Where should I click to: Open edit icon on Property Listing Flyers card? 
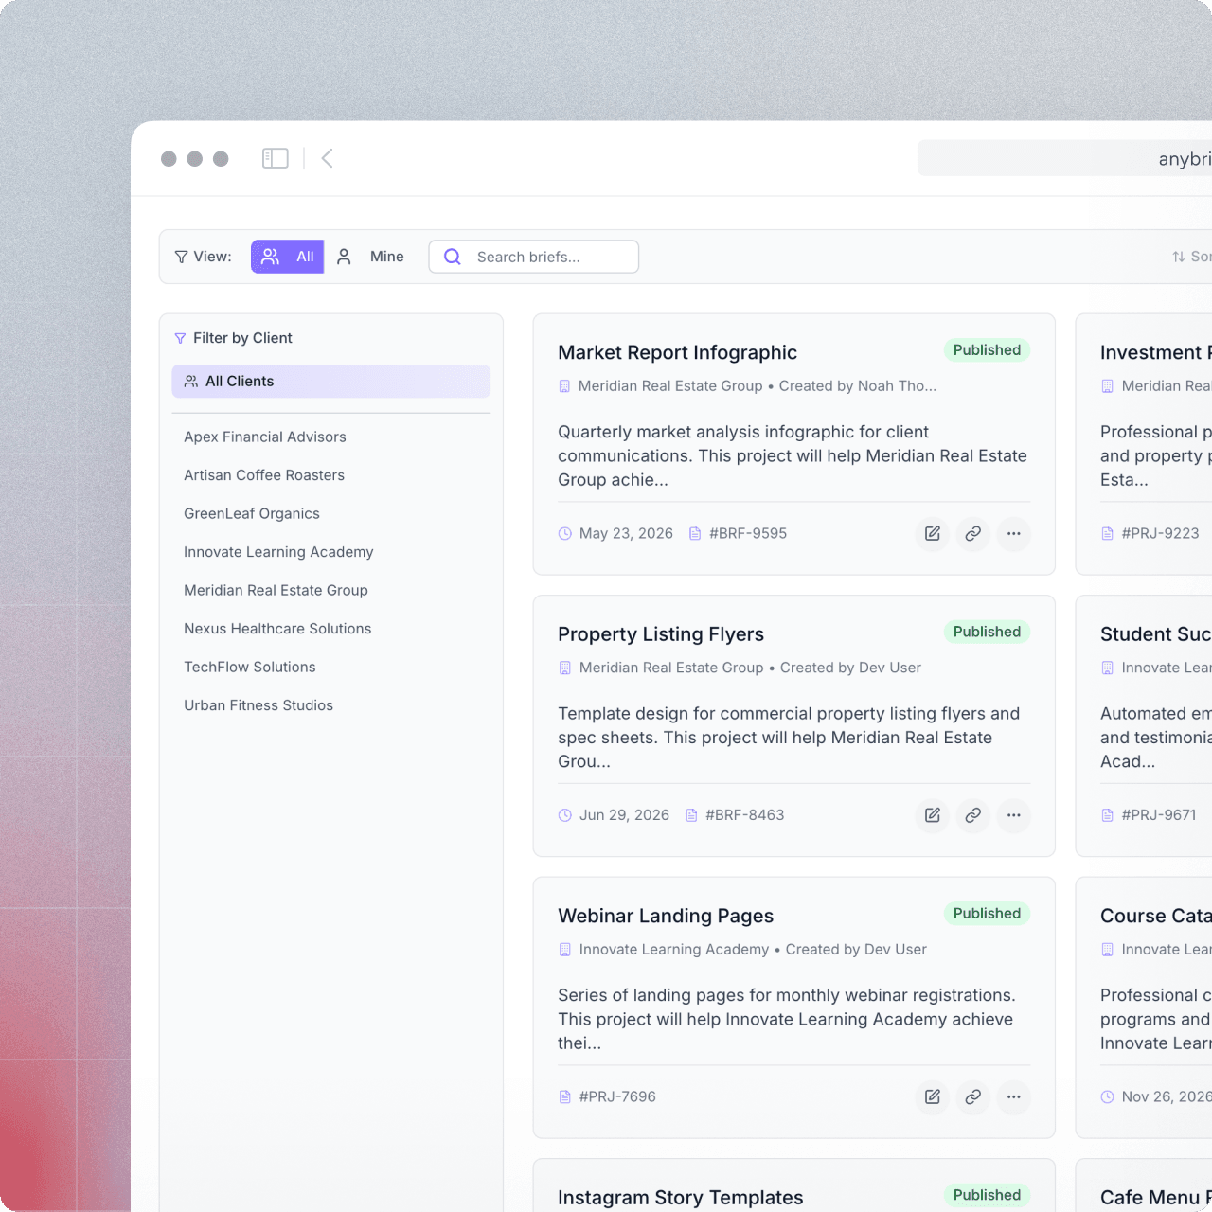click(x=931, y=815)
